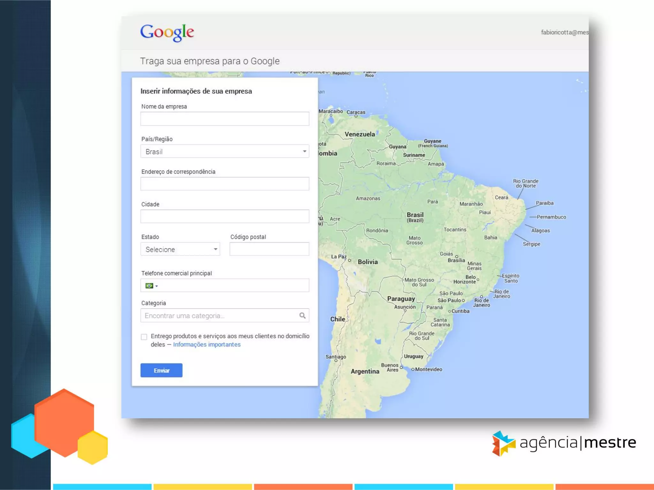
Task: Click the Brasília city marker on map
Action: click(x=457, y=256)
